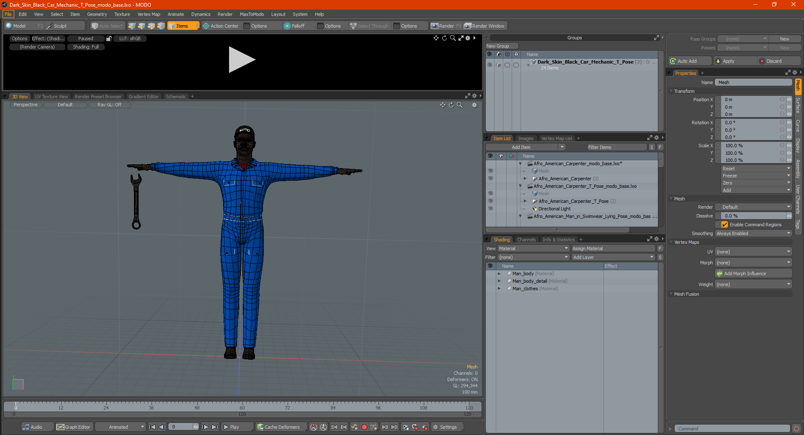Image resolution: width=804 pixels, height=435 pixels.
Task: Switch to Schematic tab
Action: tap(176, 97)
